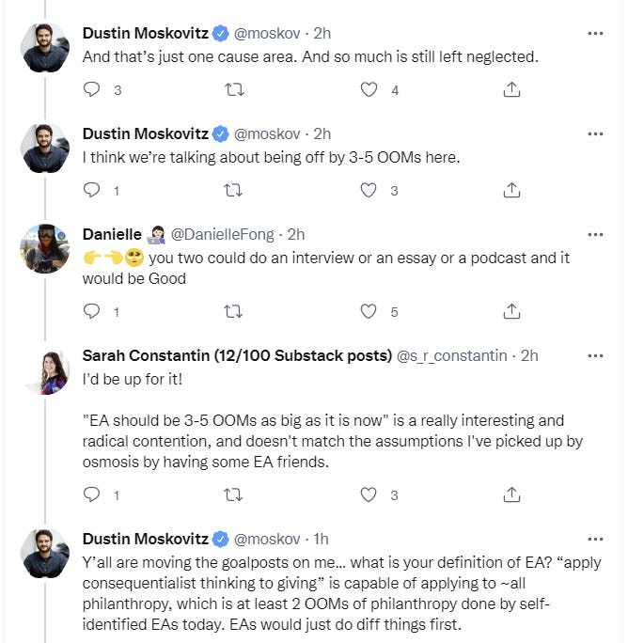Open the '1h' timestamp on last Dustin tweet

tap(321, 539)
